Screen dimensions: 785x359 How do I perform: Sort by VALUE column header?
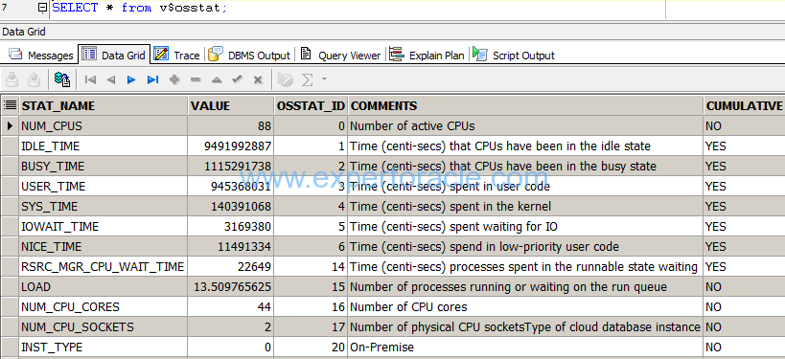click(x=231, y=105)
